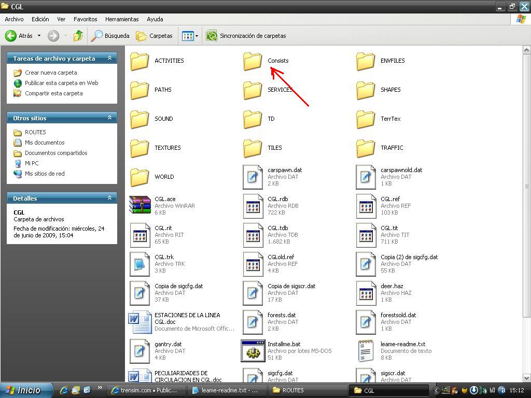The height and width of the screenshot is (398, 531).
Task: Open the Búsqueda search tool
Action: click(110, 36)
